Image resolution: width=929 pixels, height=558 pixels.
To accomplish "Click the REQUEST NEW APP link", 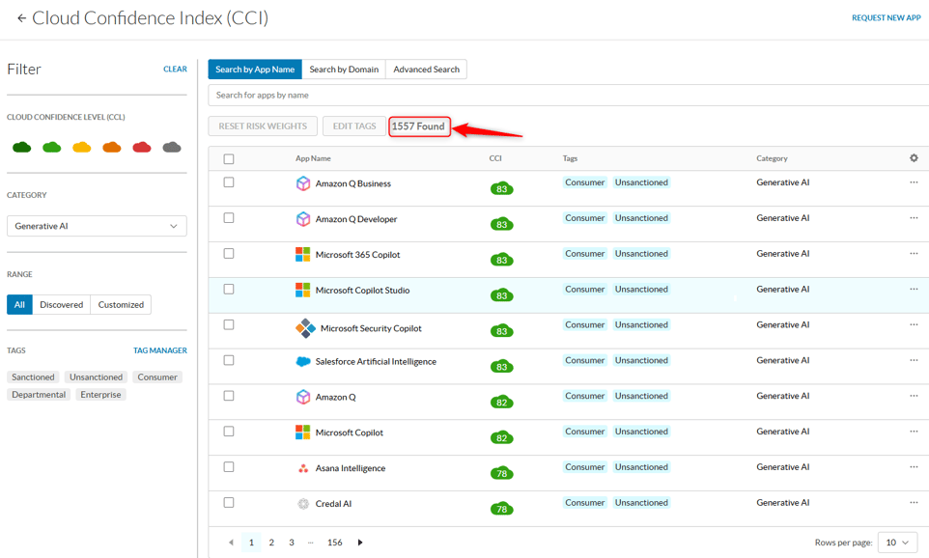I will tap(886, 17).
